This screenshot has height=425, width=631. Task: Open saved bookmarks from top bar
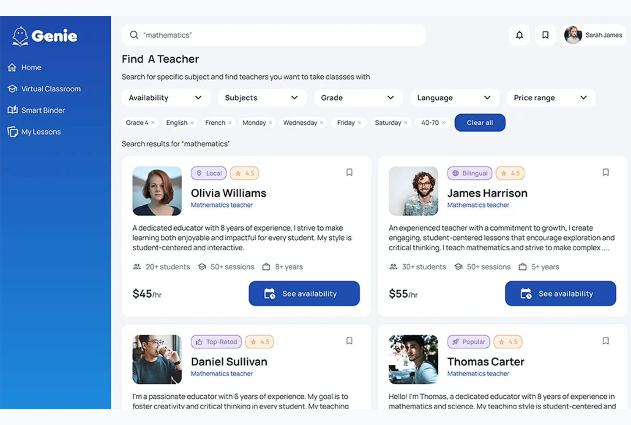[x=545, y=35]
